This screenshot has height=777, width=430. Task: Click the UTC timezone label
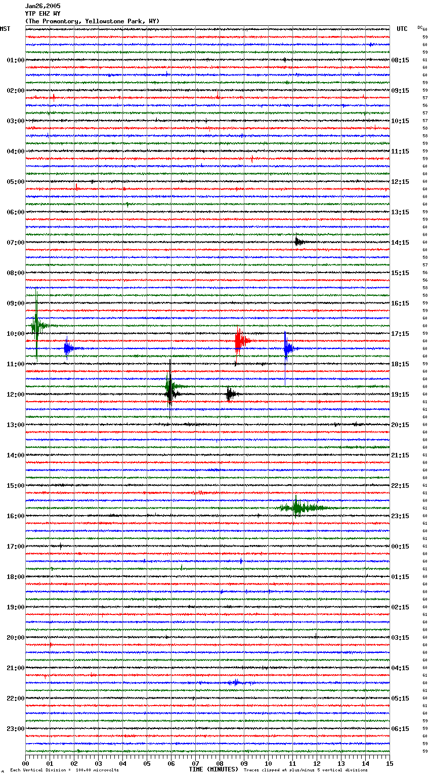[402, 29]
